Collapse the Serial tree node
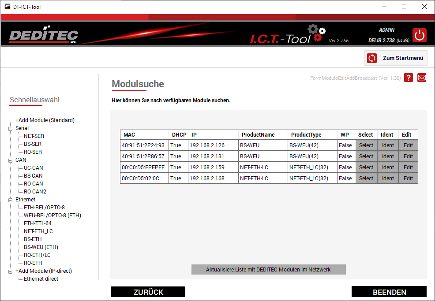435x301 pixels. 11,128
